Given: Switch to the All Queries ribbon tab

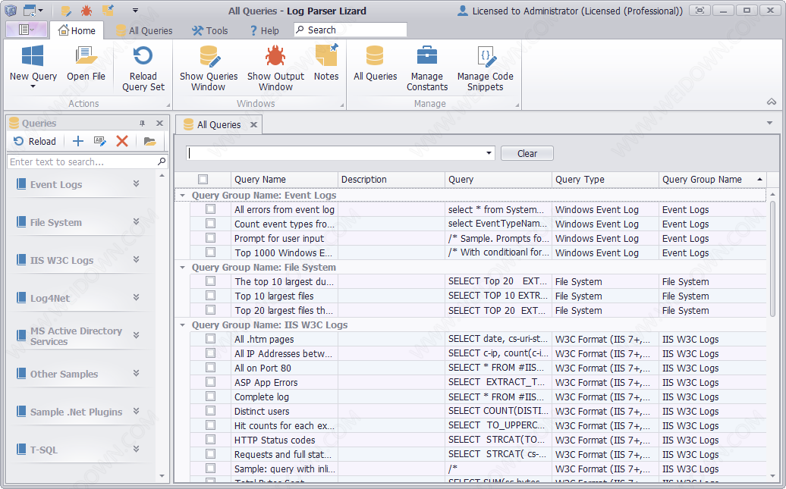Looking at the screenshot, I should [x=144, y=30].
